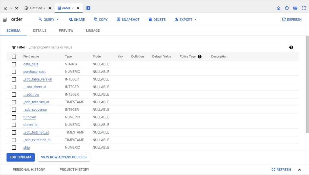Expand the EXPORT dropdown arrow

(196, 20)
